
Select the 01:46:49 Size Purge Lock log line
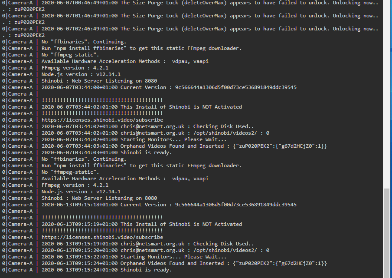190,19
